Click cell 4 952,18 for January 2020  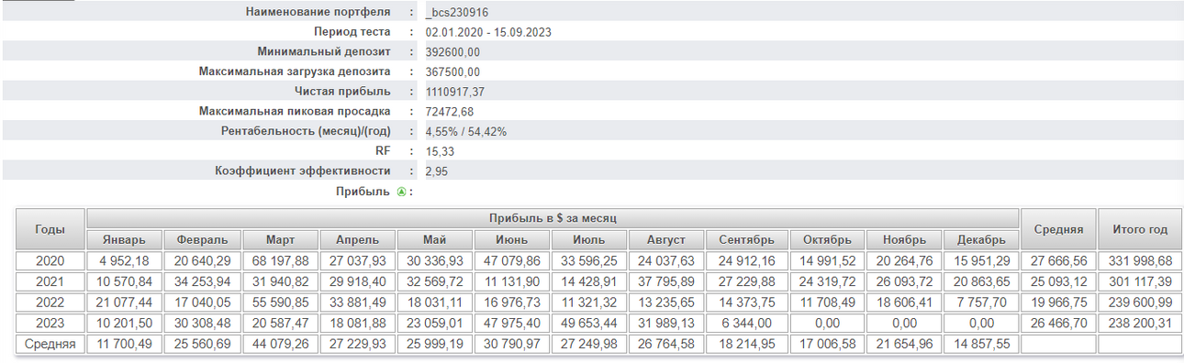[x=124, y=261]
